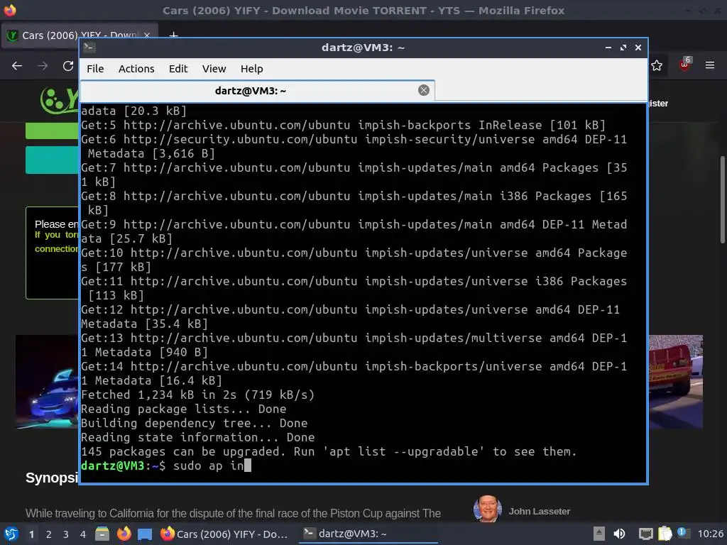Image resolution: width=727 pixels, height=545 pixels.
Task: Switch to workspace 3
Action: point(66,534)
